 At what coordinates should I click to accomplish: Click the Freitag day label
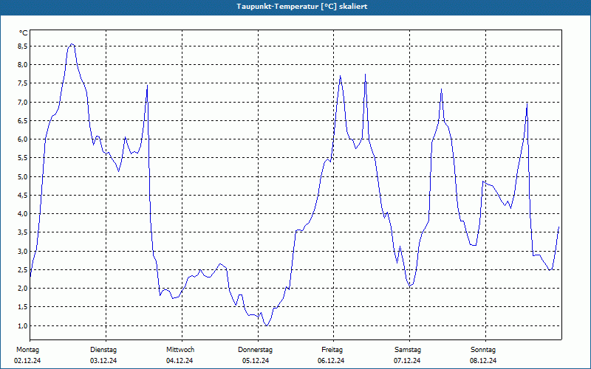pyautogui.click(x=332, y=350)
